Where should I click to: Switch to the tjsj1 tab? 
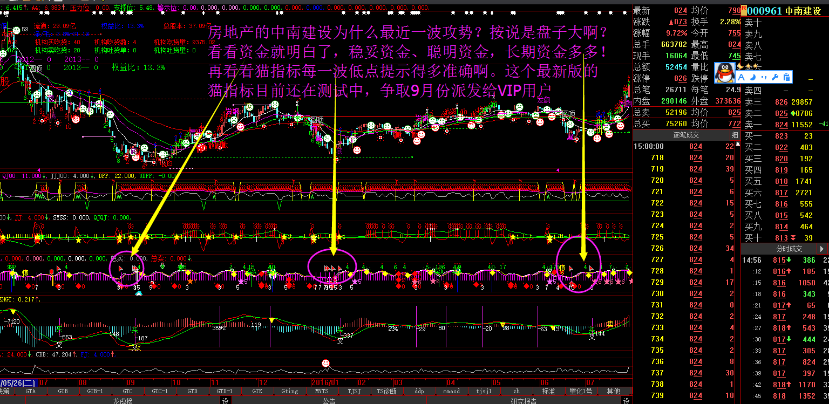coord(484,391)
